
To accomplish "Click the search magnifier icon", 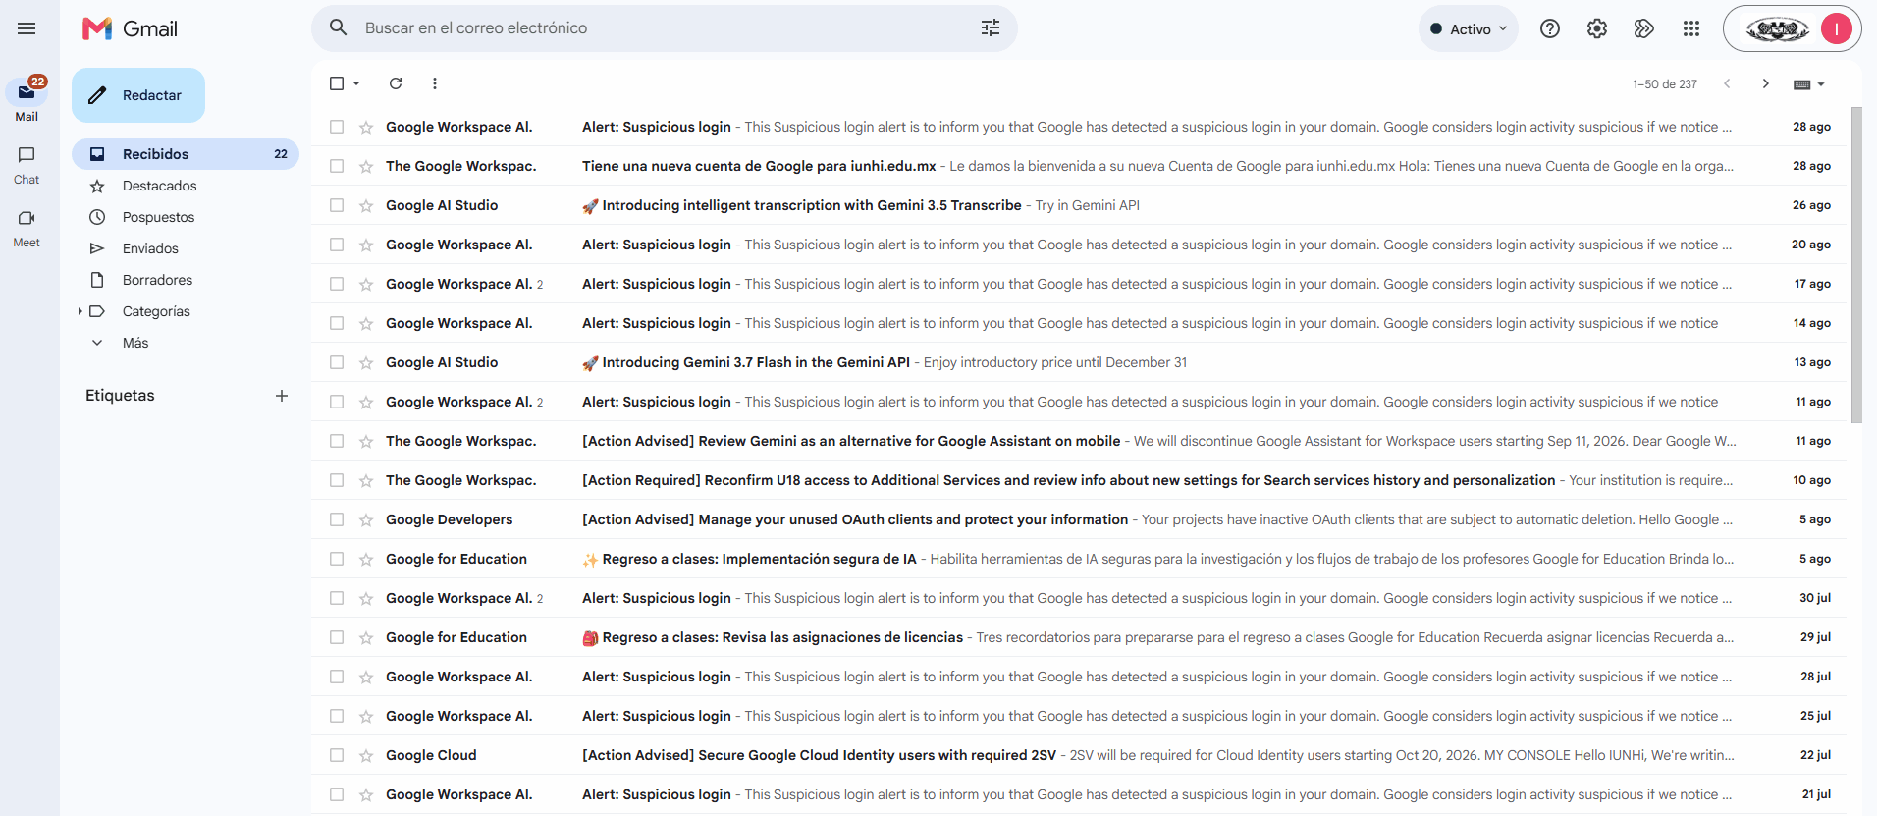I will 339,27.
